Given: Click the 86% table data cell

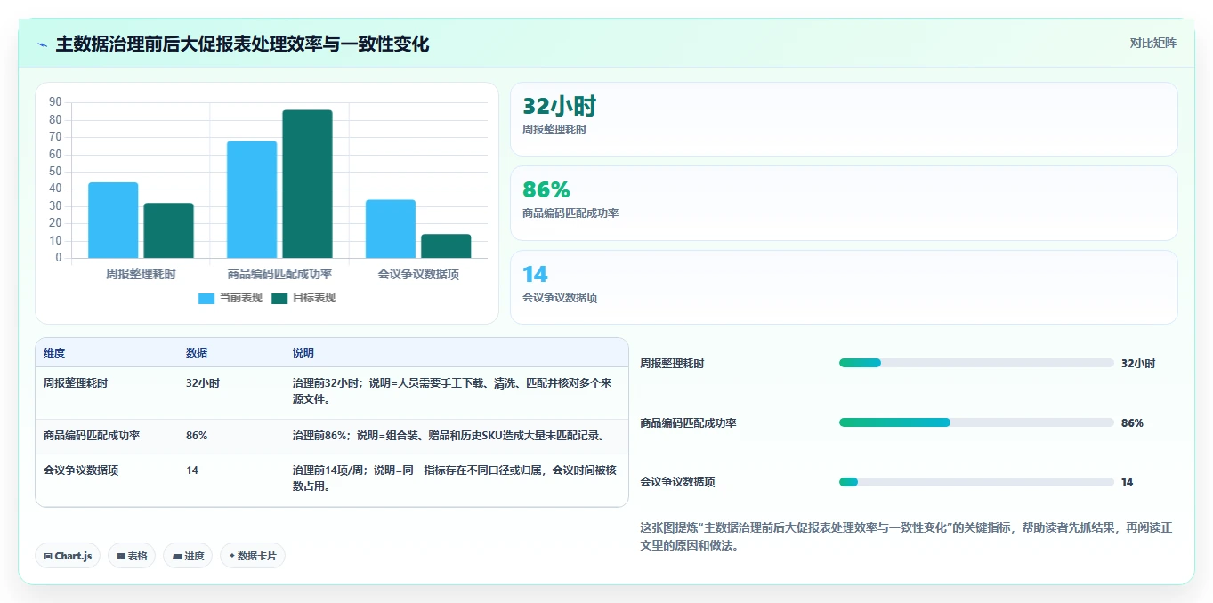Looking at the screenshot, I should click(197, 436).
